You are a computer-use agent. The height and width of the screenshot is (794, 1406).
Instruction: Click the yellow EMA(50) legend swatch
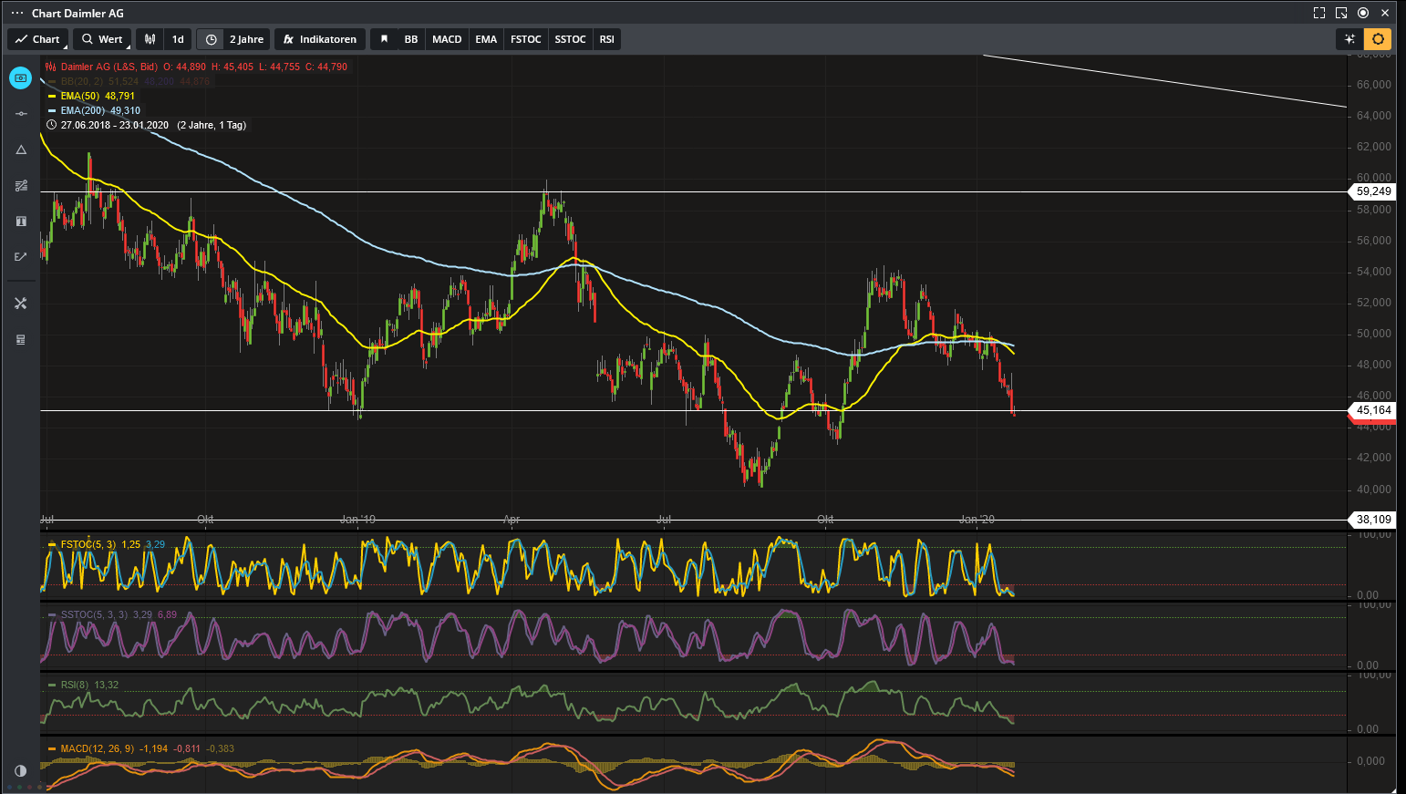52,96
